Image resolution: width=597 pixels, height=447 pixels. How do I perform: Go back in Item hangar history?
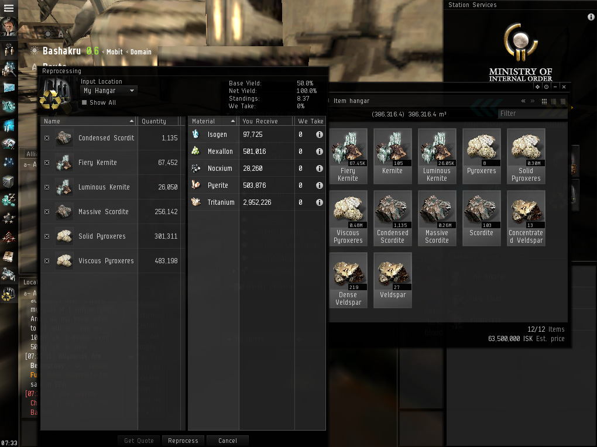[x=523, y=101]
